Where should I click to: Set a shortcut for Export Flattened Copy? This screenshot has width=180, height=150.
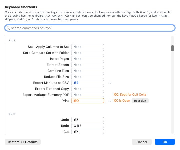[x=88, y=89]
